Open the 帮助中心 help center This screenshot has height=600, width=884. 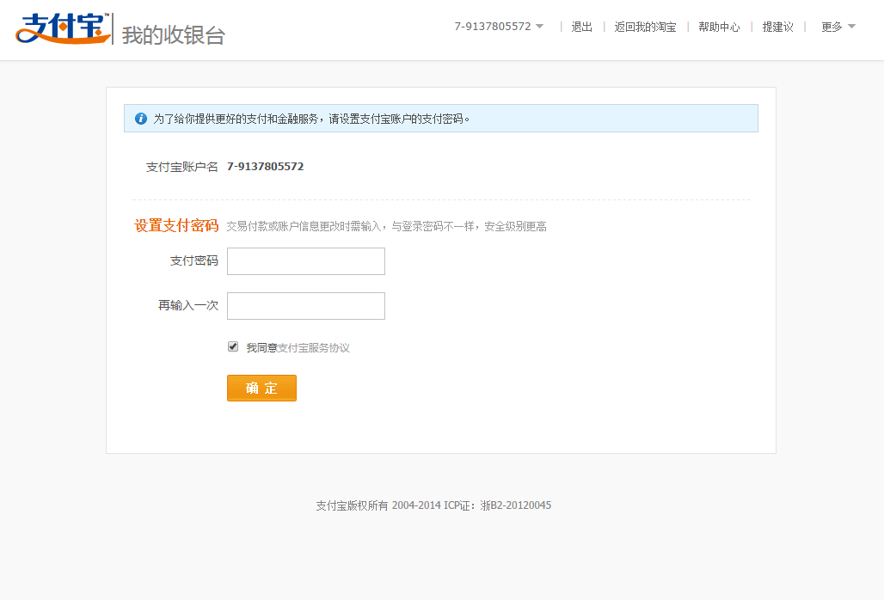point(719,27)
